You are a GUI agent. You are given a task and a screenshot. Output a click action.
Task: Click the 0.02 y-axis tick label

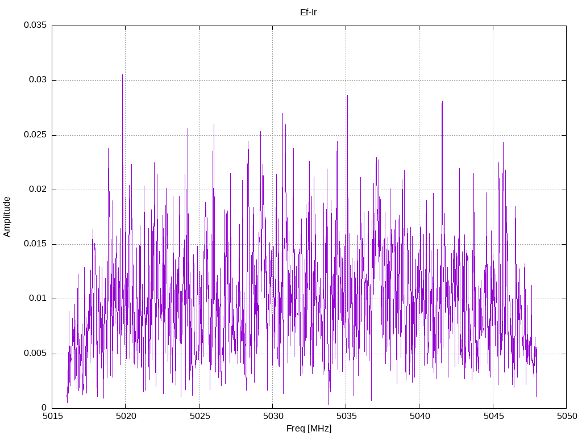(x=38, y=189)
